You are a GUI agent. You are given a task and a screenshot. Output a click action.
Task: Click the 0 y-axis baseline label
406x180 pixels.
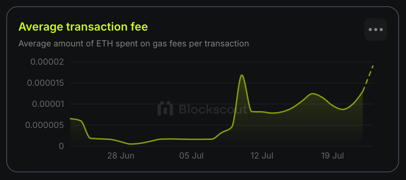tap(61, 146)
